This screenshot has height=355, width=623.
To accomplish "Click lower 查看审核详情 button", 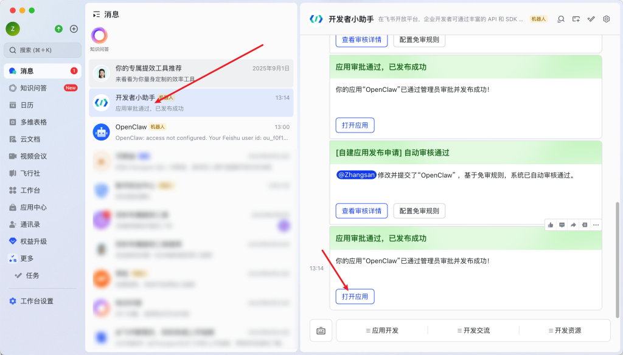I will [x=361, y=211].
